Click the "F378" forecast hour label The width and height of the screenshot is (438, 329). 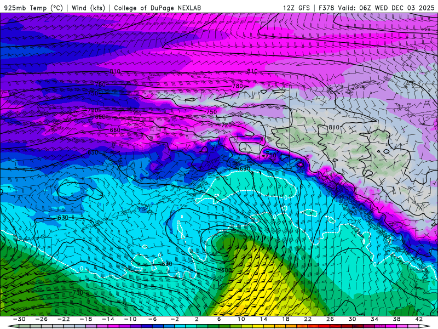[326, 8]
